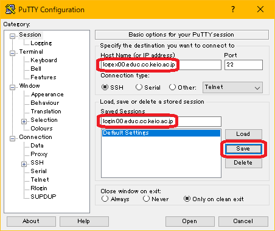This screenshot has height=231, width=275.
Task: Collapse the Session tree node
Action: coord(12,37)
